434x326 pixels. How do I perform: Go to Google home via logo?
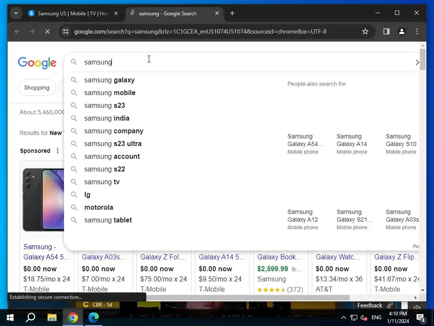[37, 63]
